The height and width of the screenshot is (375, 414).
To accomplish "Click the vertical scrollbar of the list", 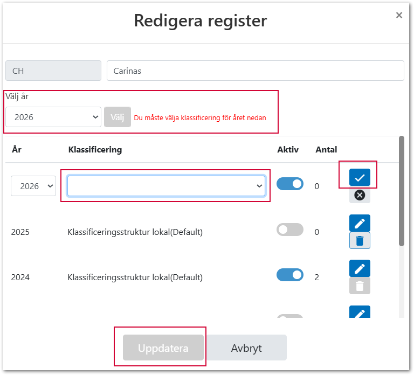I will pos(401,190).
